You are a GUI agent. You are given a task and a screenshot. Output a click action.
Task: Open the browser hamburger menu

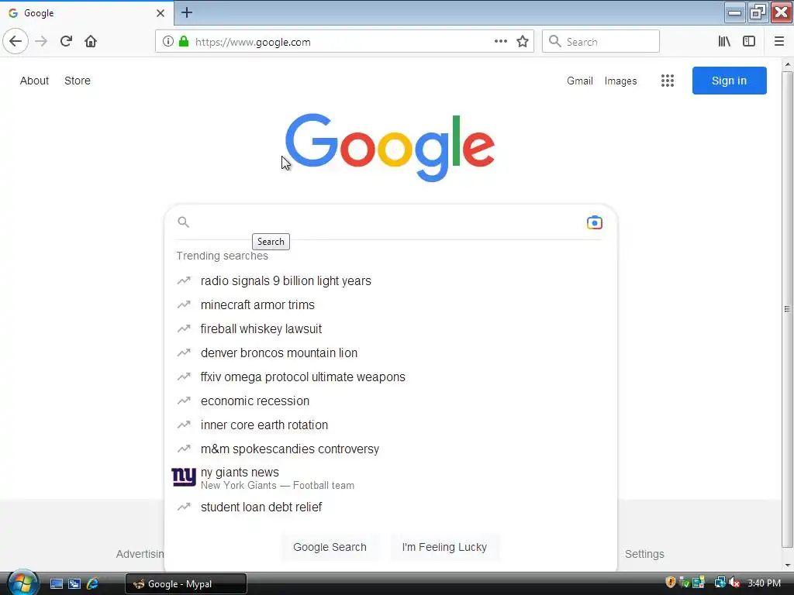(x=779, y=42)
